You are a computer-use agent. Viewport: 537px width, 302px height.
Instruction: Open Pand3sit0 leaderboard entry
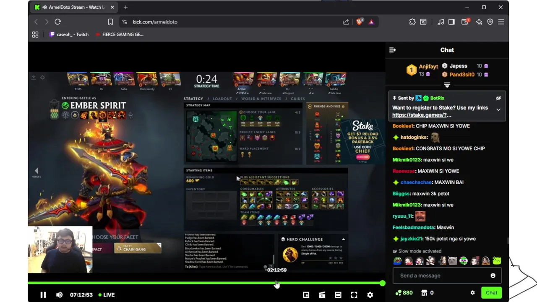(x=462, y=75)
